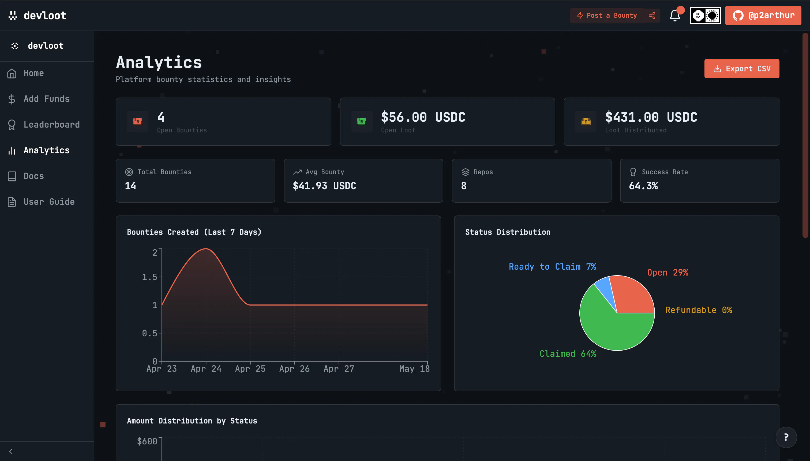810x461 pixels.
Task: Open the Leaderboard page
Action: coord(47,124)
